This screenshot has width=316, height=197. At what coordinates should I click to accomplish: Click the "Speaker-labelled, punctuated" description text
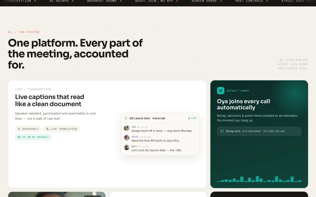click(56, 116)
